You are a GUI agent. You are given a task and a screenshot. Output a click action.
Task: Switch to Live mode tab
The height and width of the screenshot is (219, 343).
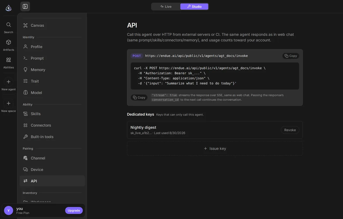tap(166, 6)
